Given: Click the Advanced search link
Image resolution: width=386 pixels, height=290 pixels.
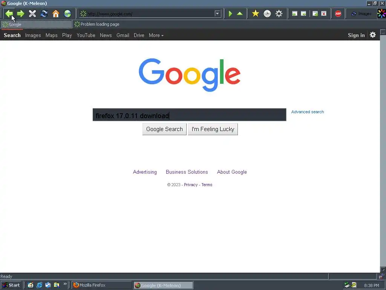Looking at the screenshot, I should (308, 112).
